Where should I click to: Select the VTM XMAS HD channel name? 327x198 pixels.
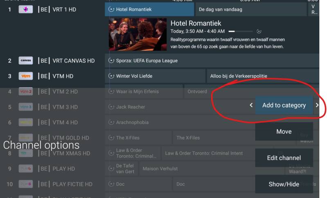point(71,153)
